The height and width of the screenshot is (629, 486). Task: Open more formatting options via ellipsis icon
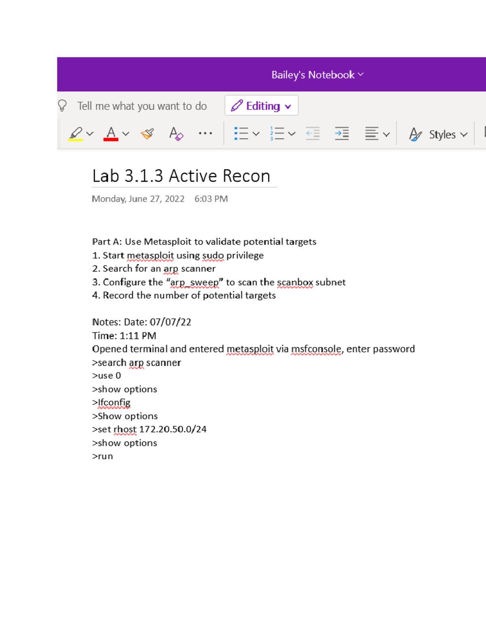pyautogui.click(x=206, y=133)
